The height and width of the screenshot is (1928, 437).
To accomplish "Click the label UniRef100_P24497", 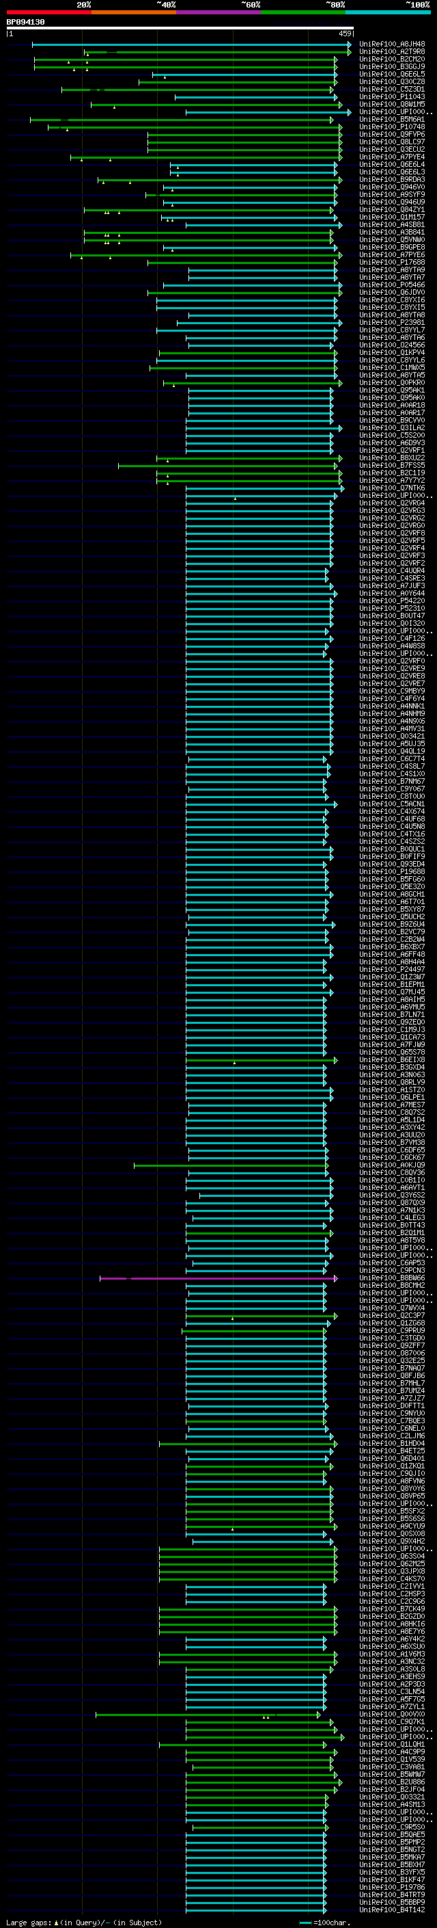I will click(392, 970).
